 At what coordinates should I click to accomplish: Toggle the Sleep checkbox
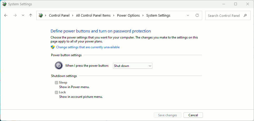56,83
